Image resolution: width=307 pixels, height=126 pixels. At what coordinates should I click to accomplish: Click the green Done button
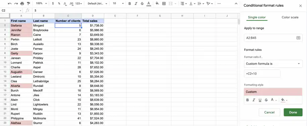[x=293, y=112]
